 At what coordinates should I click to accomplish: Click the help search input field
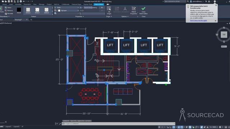175,1
